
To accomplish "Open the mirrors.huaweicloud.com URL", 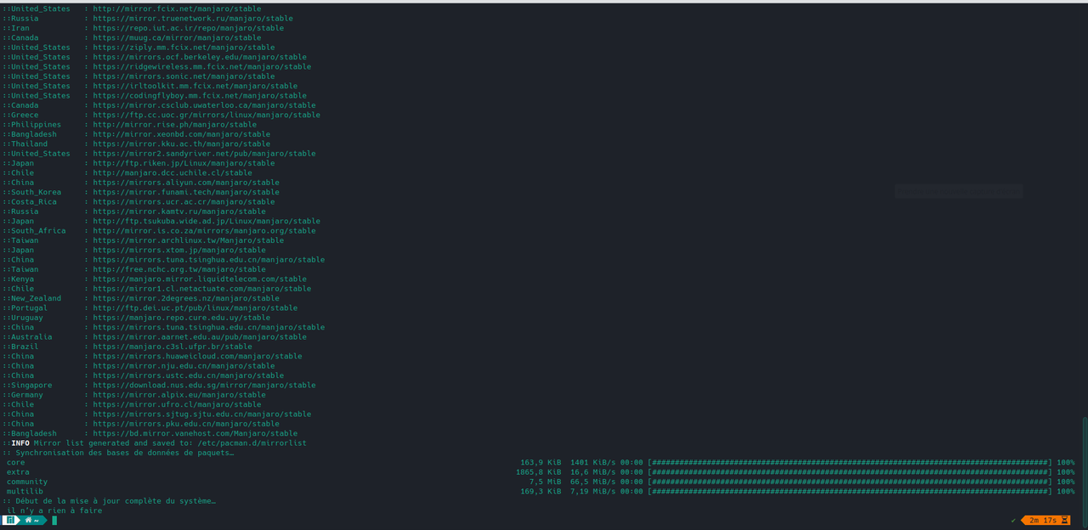I will (197, 356).
